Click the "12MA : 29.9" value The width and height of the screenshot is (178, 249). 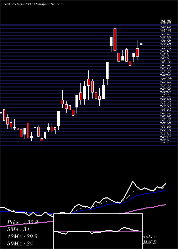click(22, 236)
